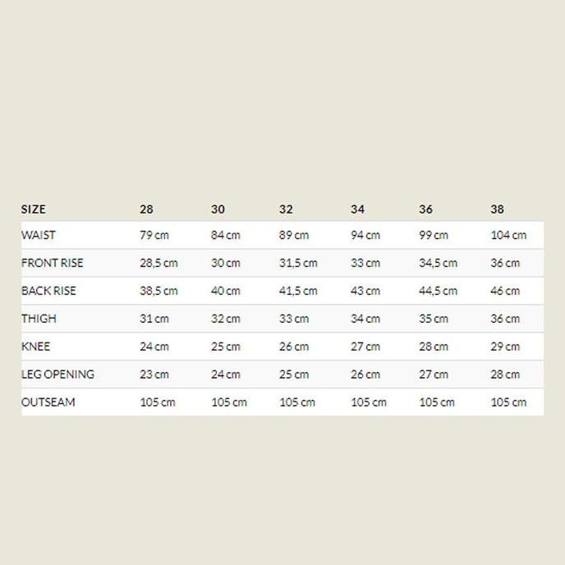
Task: Click the 31,5 cm front rise value
Action: [x=298, y=264]
